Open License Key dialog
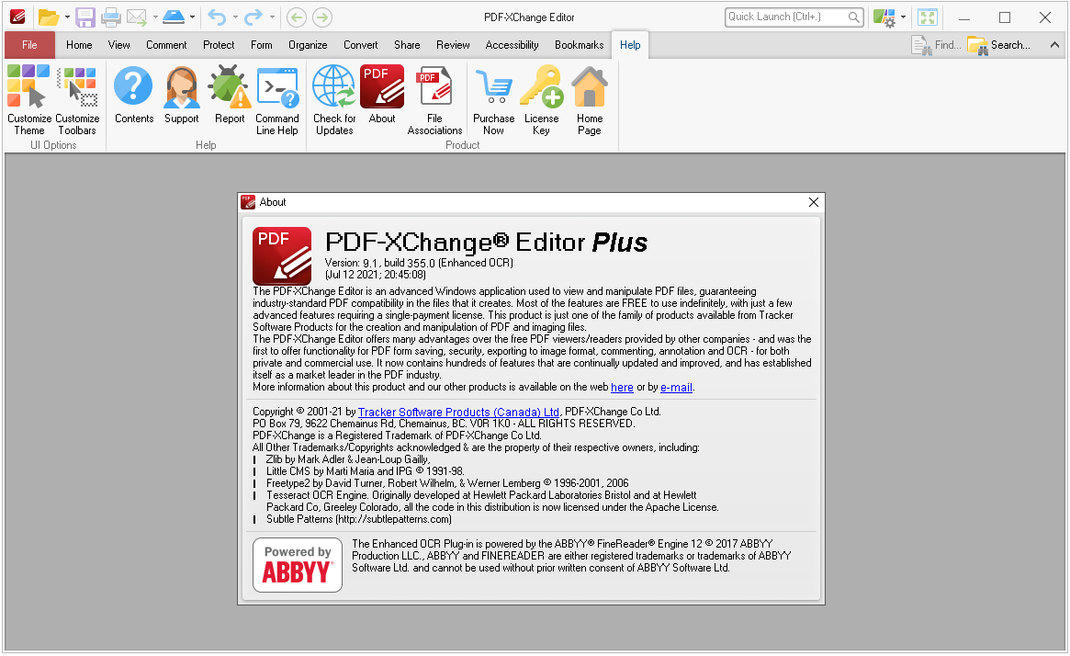 click(541, 99)
